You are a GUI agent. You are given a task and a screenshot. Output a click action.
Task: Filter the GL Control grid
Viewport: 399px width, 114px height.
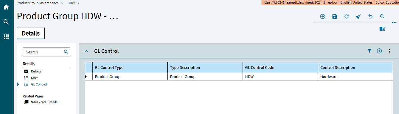pyautogui.click(x=369, y=51)
